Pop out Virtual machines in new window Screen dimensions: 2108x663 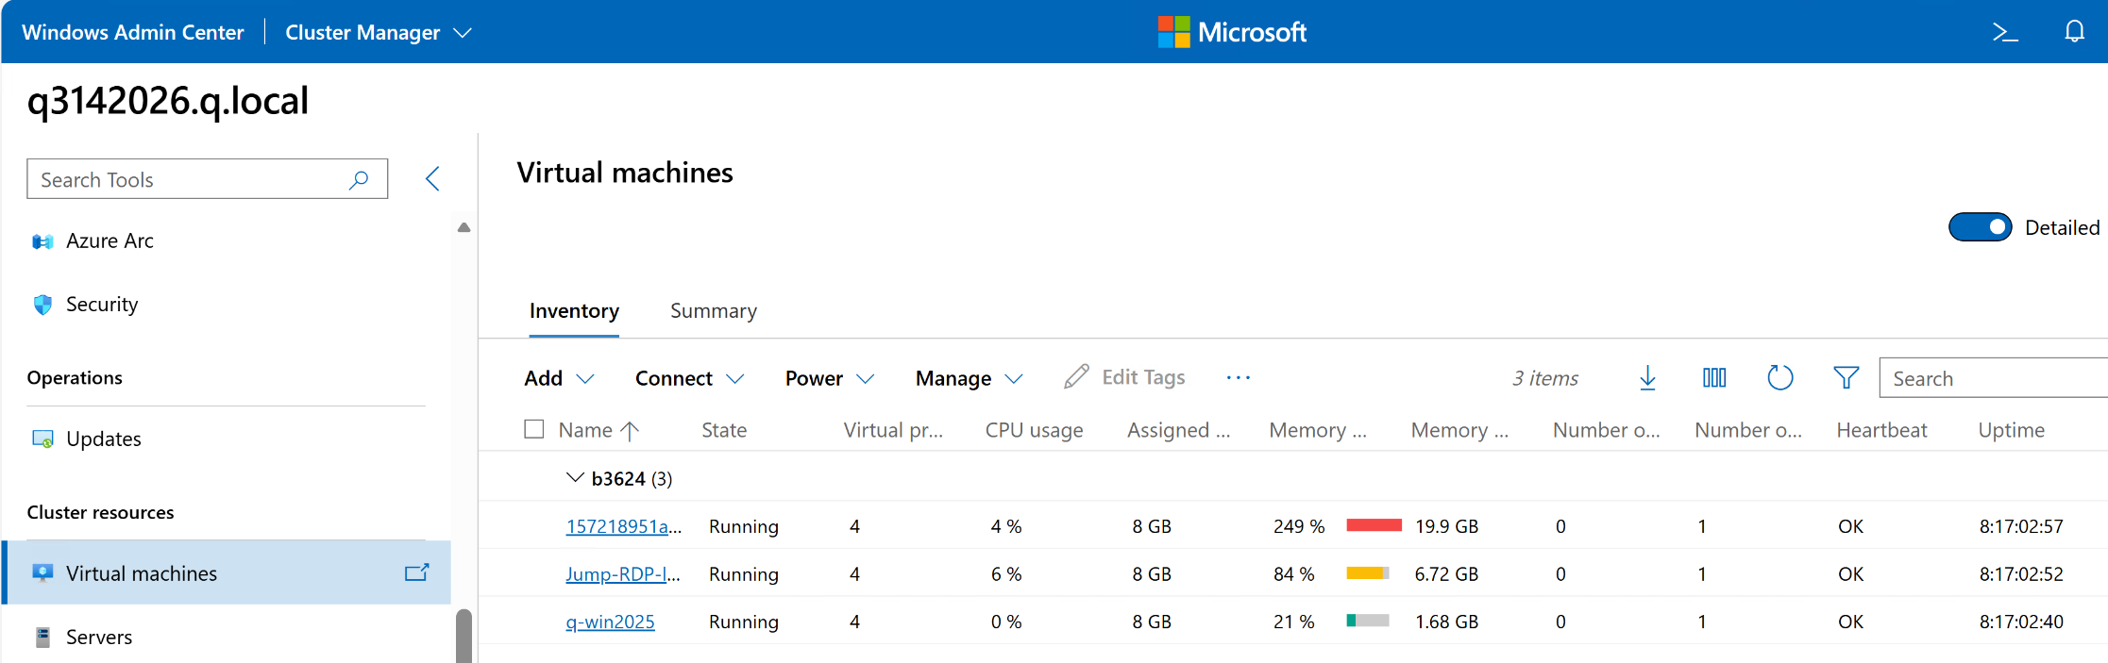416,572
